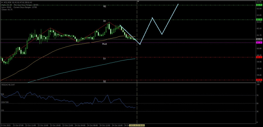Click the RSI CENTER level label

pyautogui.click(x=5, y=102)
